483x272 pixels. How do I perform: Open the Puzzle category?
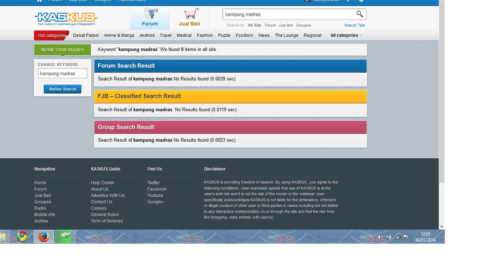click(x=224, y=36)
